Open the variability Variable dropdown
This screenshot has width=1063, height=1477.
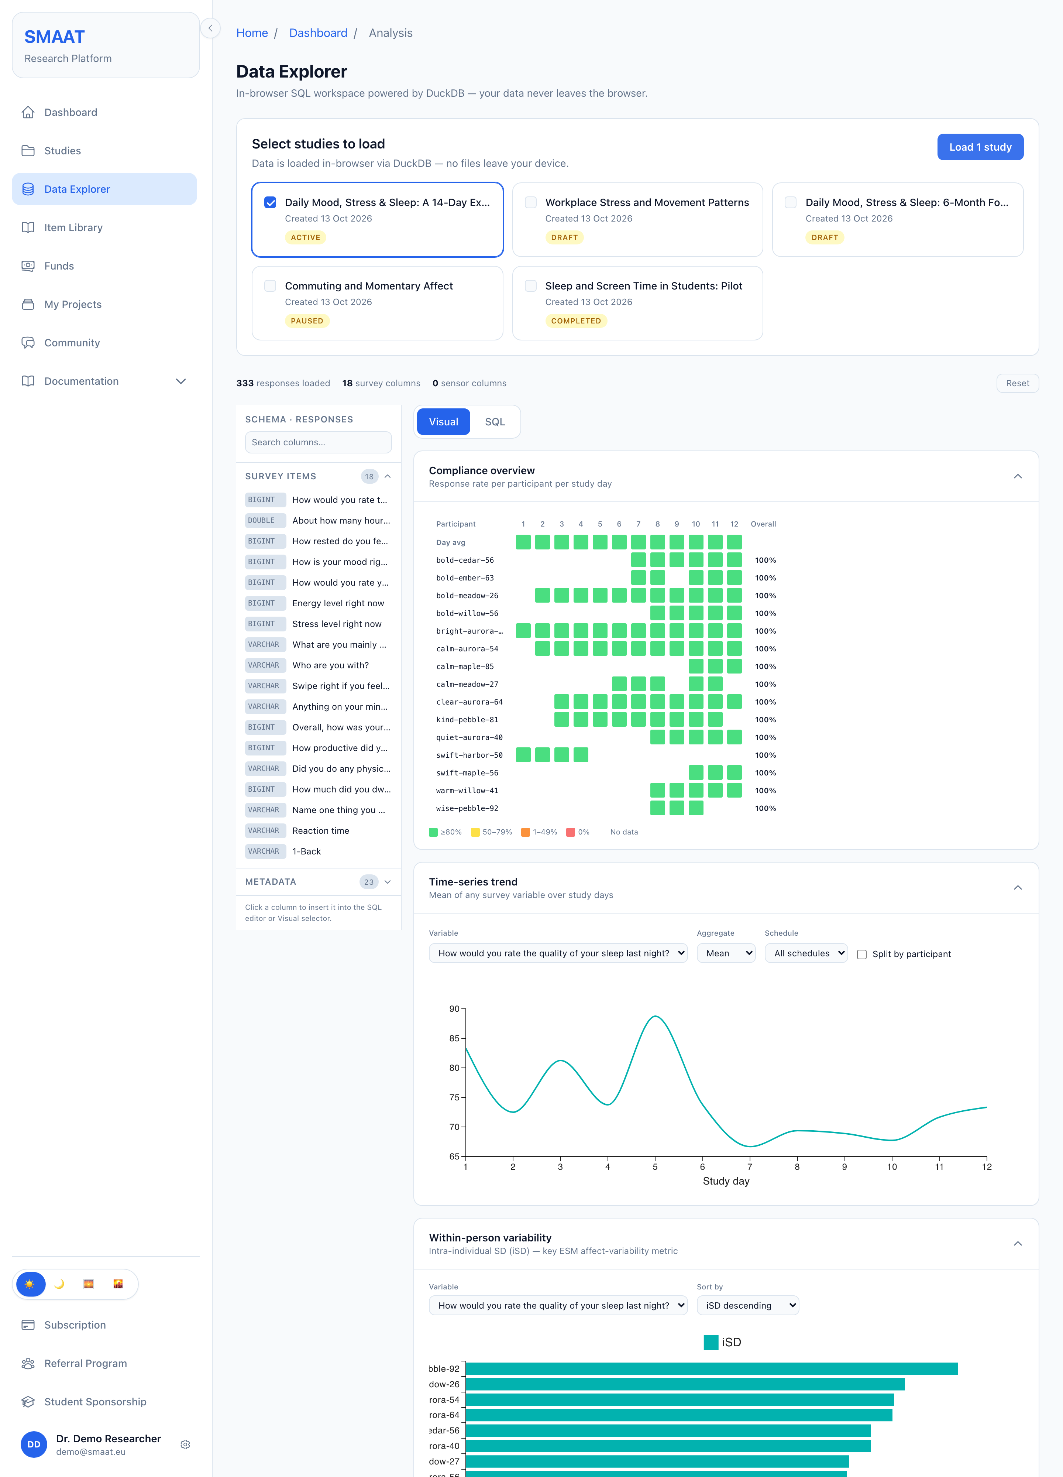tap(558, 1305)
